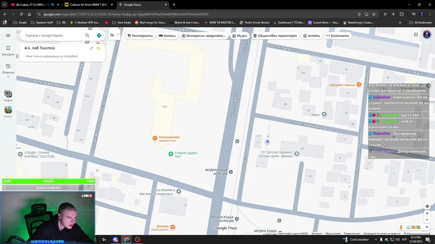
Task: Click the Старото дърво park pin
Action: [x=171, y=154]
